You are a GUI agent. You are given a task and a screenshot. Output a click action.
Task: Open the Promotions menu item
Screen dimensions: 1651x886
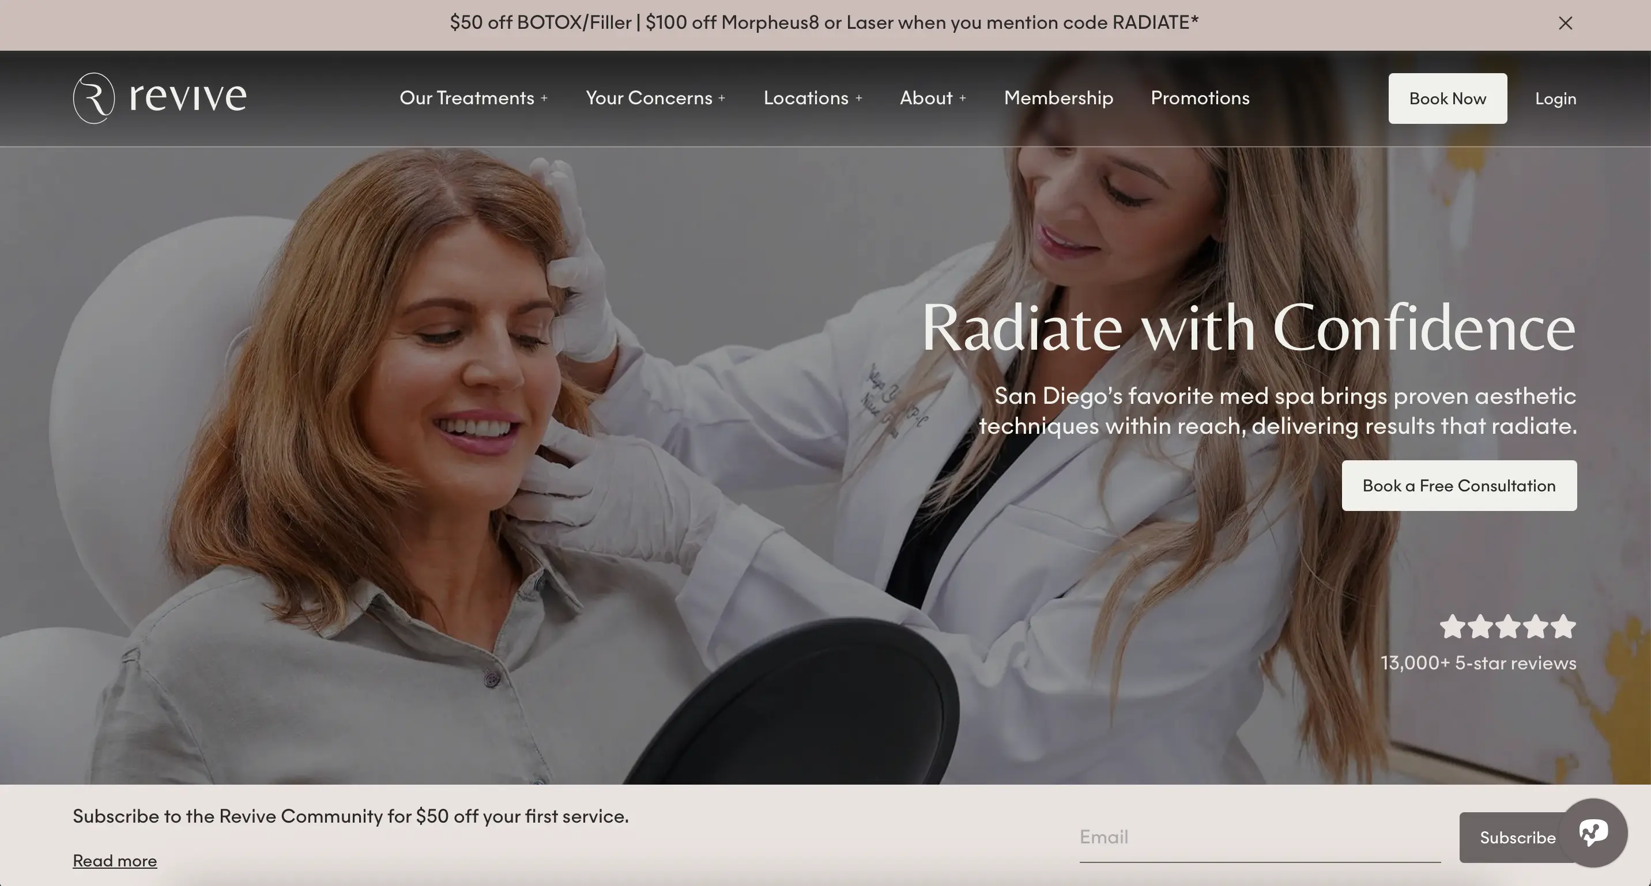(1200, 98)
